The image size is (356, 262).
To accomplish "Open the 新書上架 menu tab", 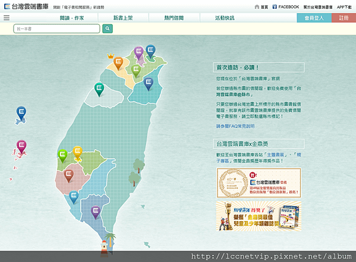I will (x=123, y=18).
